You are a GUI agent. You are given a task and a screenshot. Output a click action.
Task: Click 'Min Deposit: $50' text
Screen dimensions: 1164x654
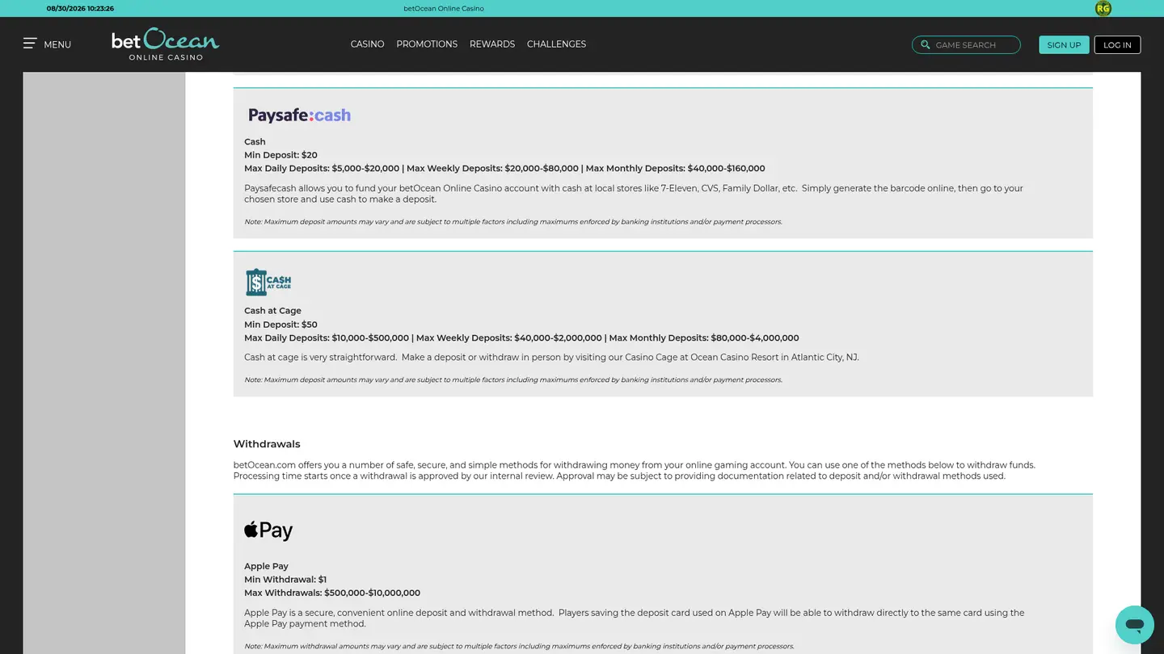coord(280,325)
